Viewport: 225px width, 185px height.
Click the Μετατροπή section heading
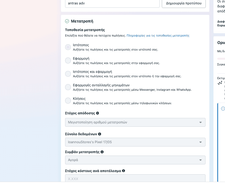pyautogui.click(x=82, y=21)
